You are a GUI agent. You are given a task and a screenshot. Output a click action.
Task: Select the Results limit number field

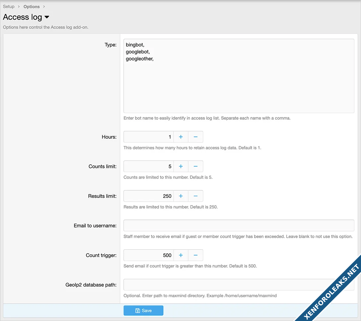click(x=148, y=196)
